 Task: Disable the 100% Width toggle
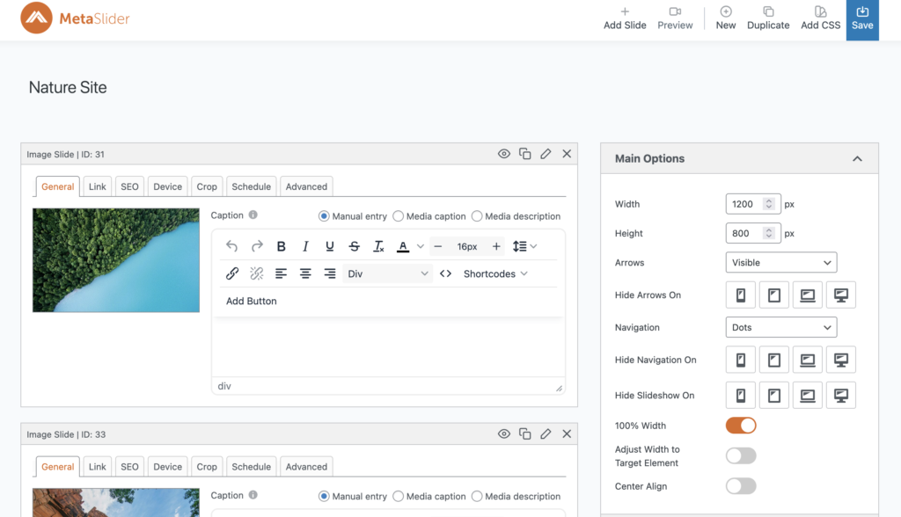[x=740, y=426]
